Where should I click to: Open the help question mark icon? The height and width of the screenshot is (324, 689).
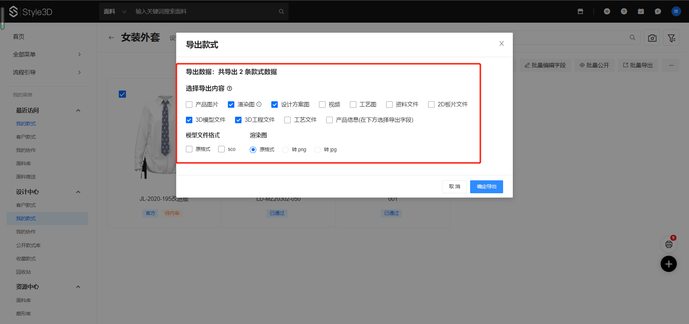[x=624, y=11]
